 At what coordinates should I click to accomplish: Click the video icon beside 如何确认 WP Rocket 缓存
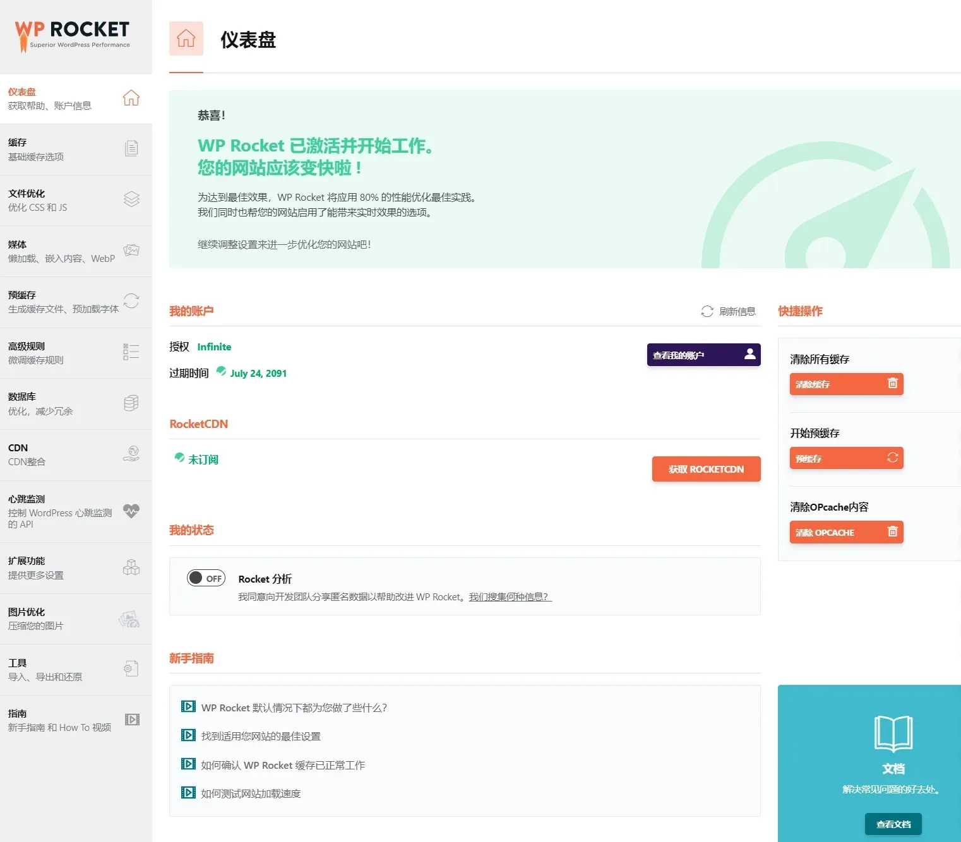(x=188, y=764)
